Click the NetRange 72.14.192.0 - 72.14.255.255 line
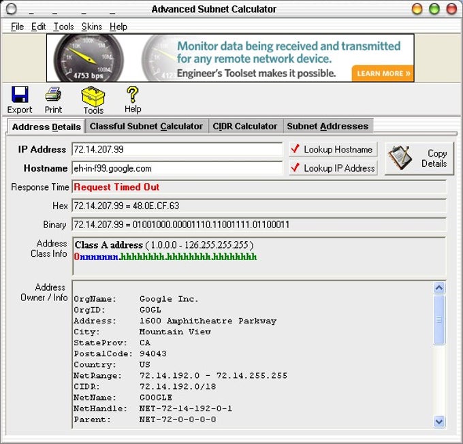This screenshot has height=444, width=463. pyautogui.click(x=180, y=375)
